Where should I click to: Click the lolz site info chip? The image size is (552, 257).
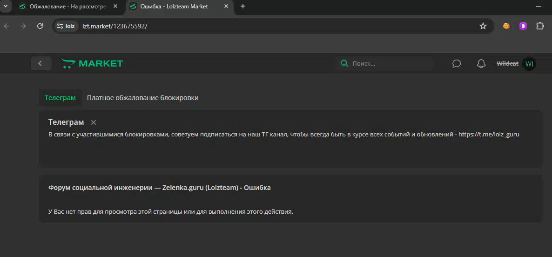[66, 26]
